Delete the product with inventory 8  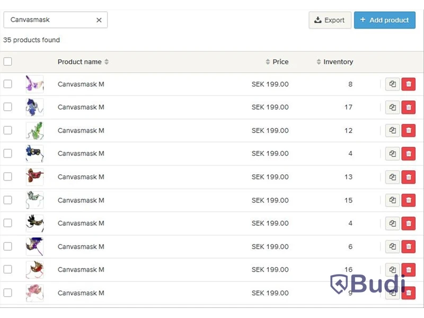[409, 84]
